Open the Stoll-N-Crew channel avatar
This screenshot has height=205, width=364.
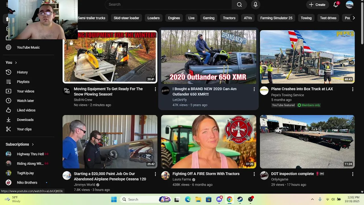click(67, 91)
